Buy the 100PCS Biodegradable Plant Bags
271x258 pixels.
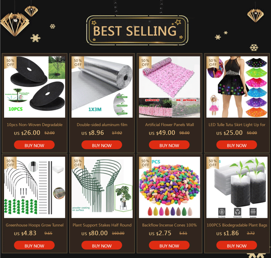pos(236,245)
